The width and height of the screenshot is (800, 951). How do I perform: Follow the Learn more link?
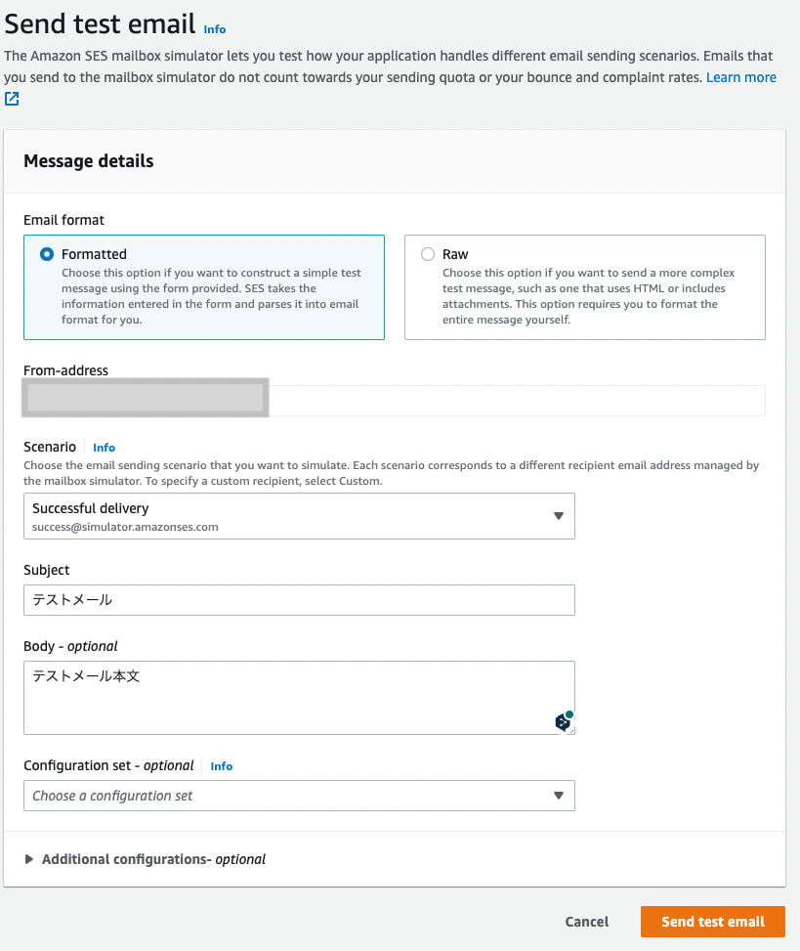tap(741, 77)
